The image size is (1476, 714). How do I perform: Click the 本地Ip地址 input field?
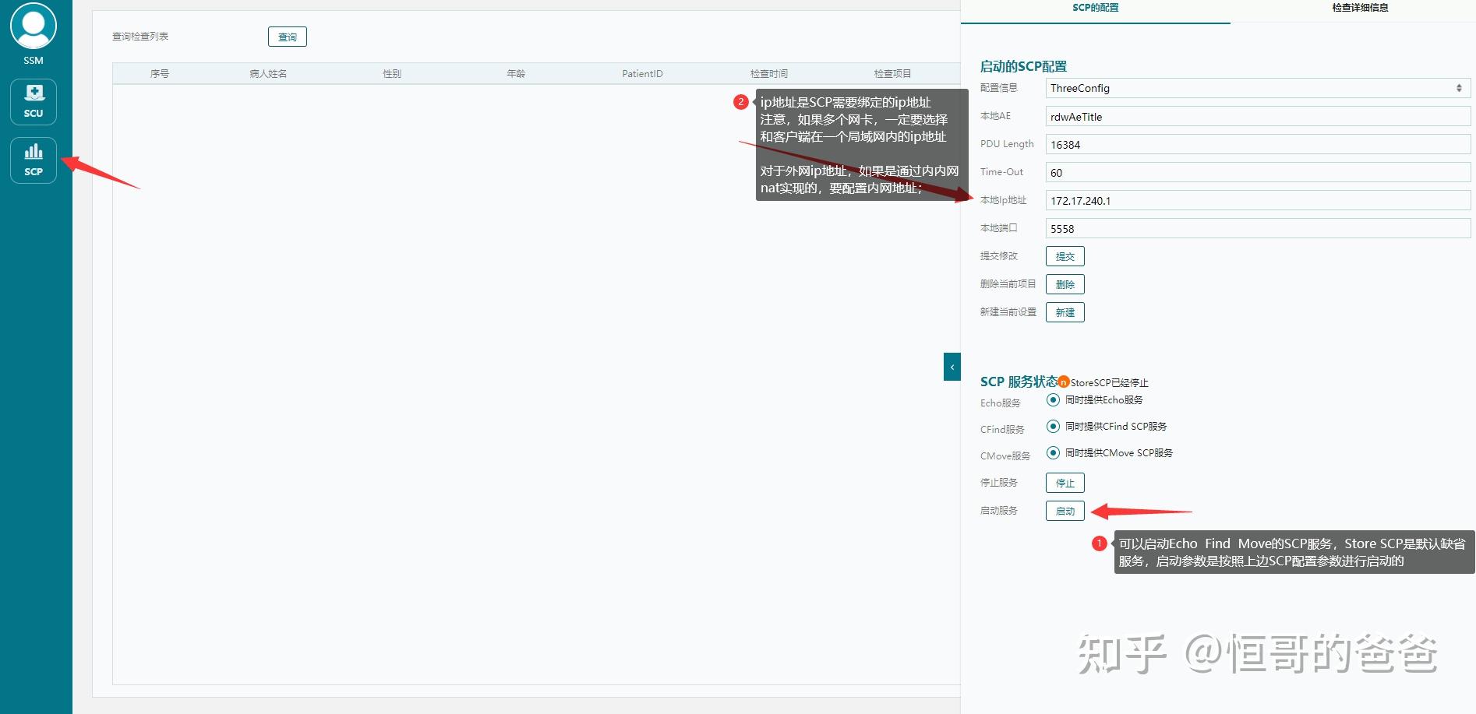click(x=1258, y=201)
